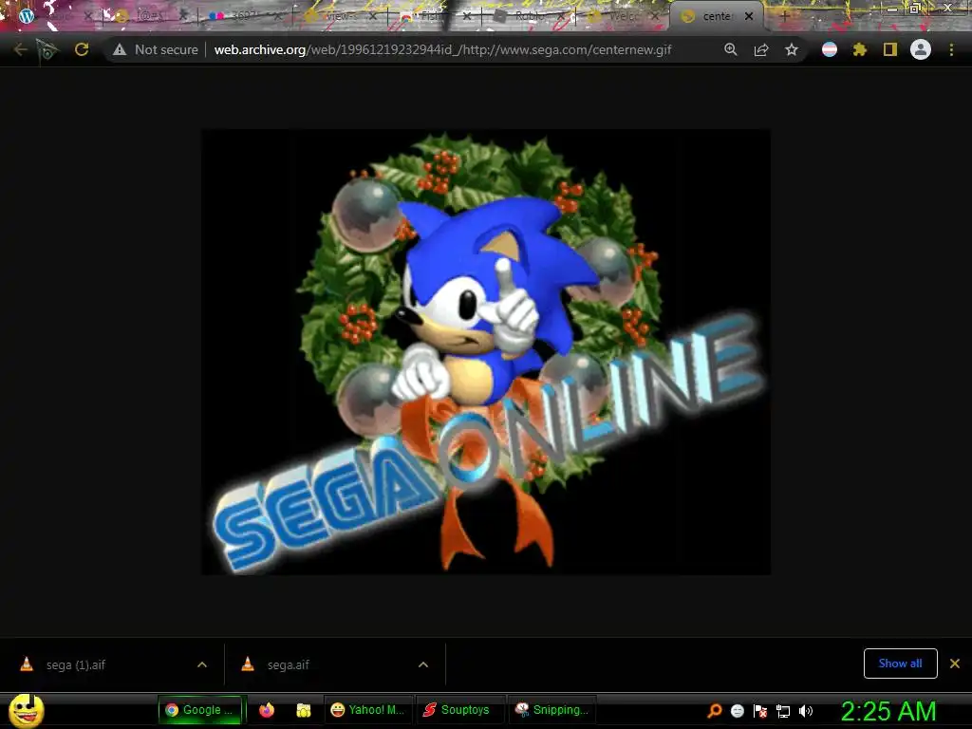The height and width of the screenshot is (729, 972).
Task: Click the round smiley tray icon
Action: (737, 710)
